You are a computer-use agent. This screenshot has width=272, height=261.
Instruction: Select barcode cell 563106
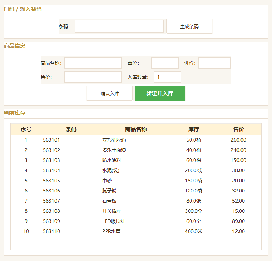point(51,191)
